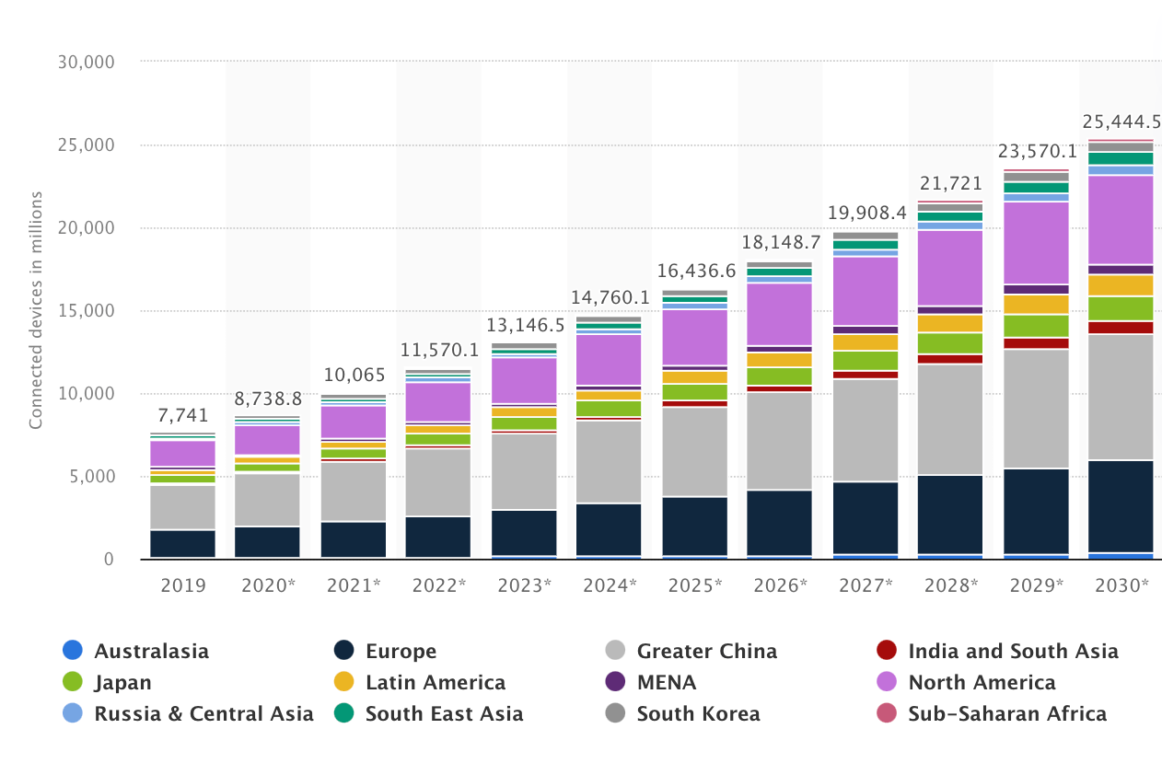Click North America segment in 2025 bar
The width and height of the screenshot is (1162, 775).
pos(693,338)
